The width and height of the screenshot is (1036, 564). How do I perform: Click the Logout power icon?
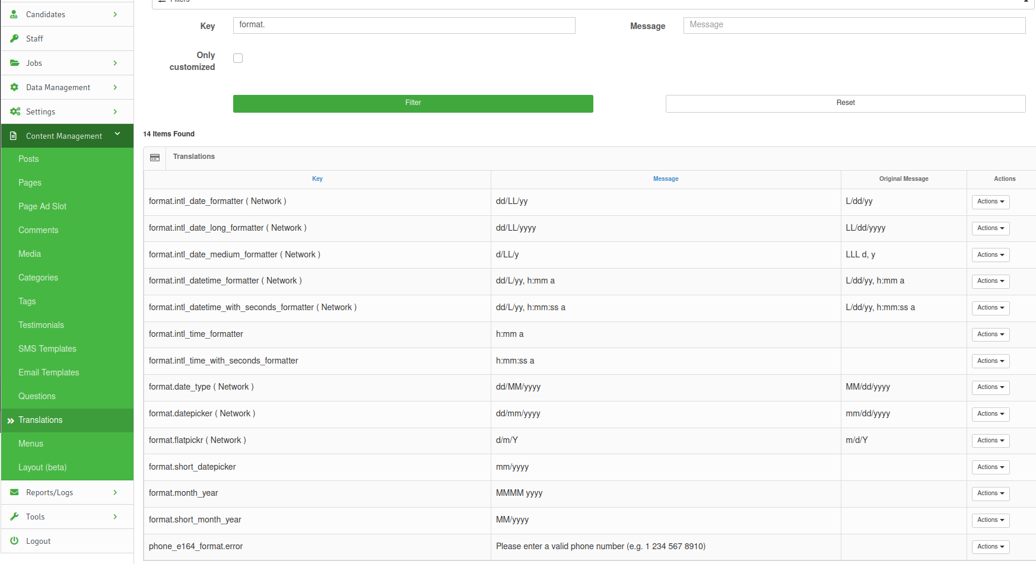[x=14, y=541]
